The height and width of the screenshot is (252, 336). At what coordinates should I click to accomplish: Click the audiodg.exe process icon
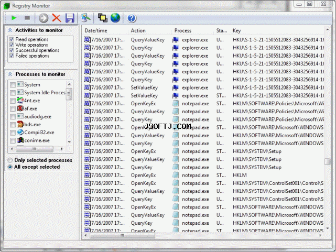(20, 116)
